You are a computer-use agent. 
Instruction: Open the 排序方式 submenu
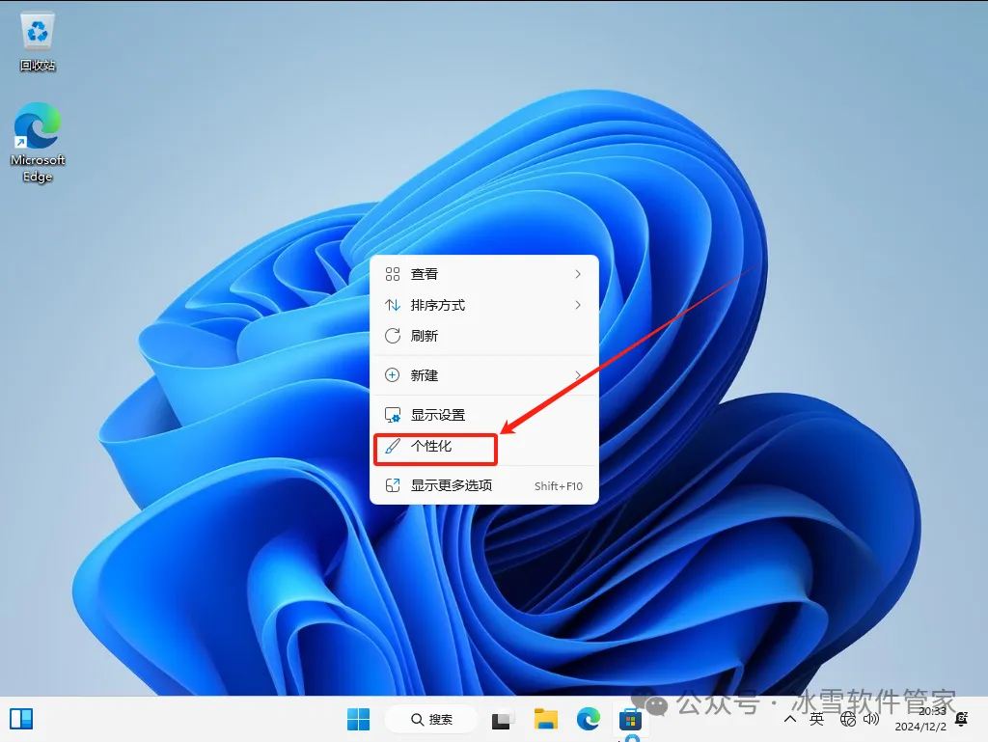(x=484, y=305)
